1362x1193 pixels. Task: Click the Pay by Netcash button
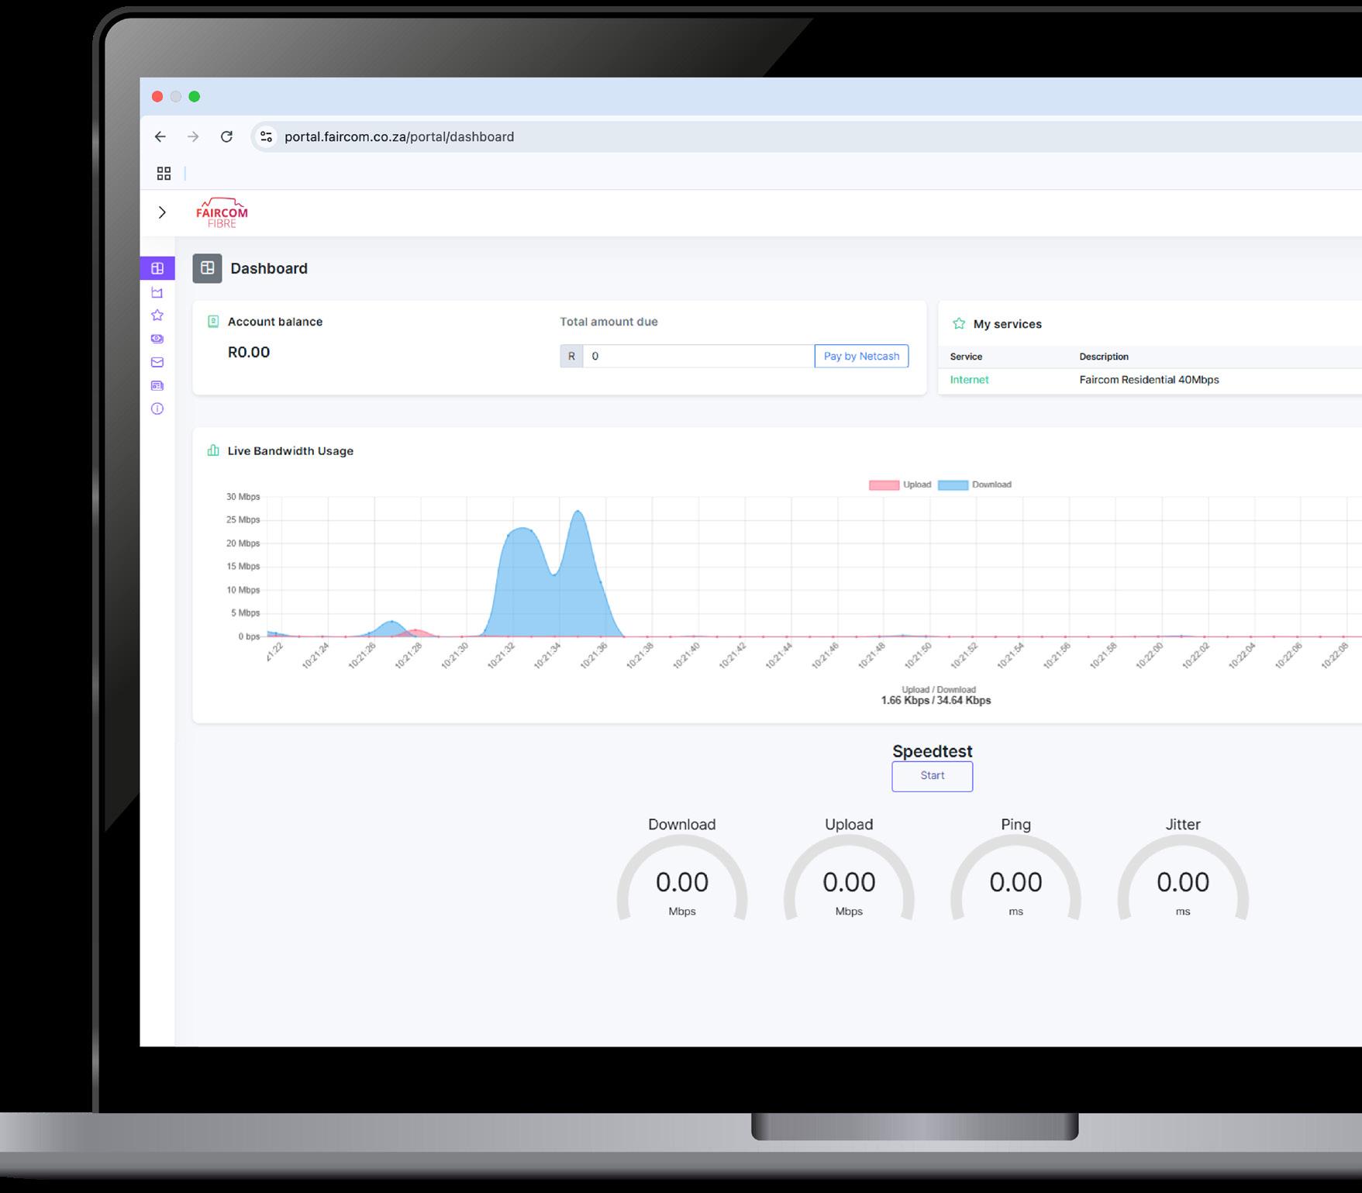861,356
